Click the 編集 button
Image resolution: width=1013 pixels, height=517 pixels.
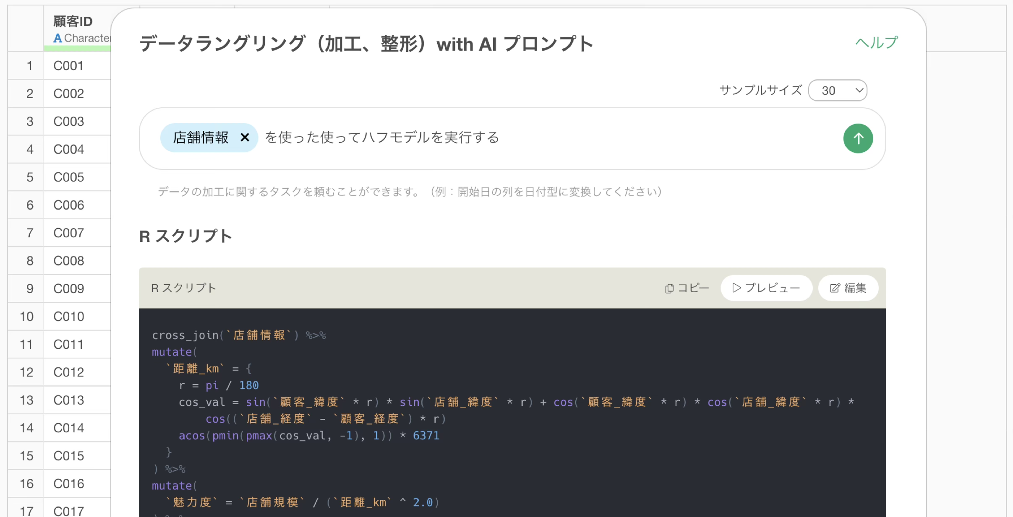(x=848, y=288)
